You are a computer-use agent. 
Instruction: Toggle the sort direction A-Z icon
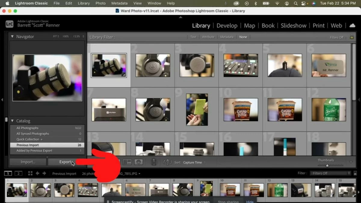pos(168,162)
